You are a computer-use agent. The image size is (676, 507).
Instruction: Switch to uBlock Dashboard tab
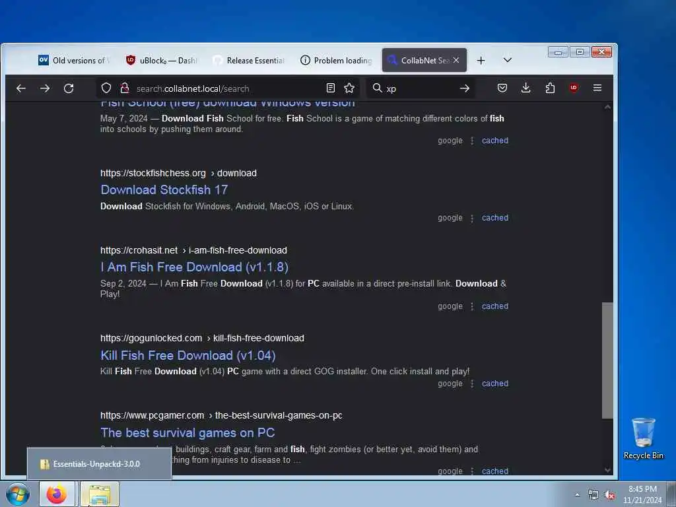[x=162, y=60]
